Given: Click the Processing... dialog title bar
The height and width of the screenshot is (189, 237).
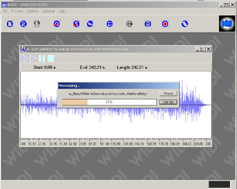Looking at the screenshot, I should pyautogui.click(x=119, y=86).
